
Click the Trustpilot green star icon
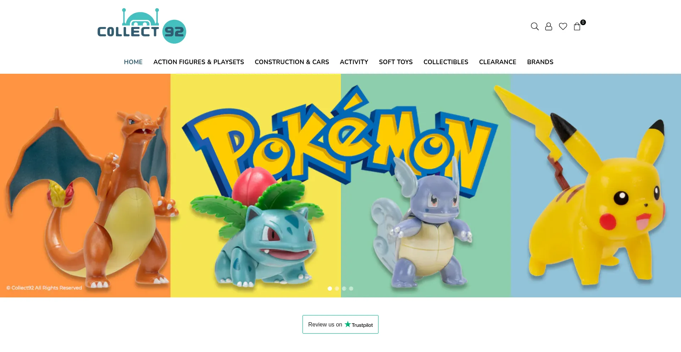pyautogui.click(x=348, y=324)
